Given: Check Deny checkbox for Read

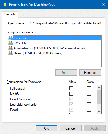Looking at the screenshot, I should coord(89,110).
